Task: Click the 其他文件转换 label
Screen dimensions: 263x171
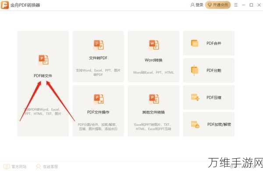Action: [x=153, y=112]
